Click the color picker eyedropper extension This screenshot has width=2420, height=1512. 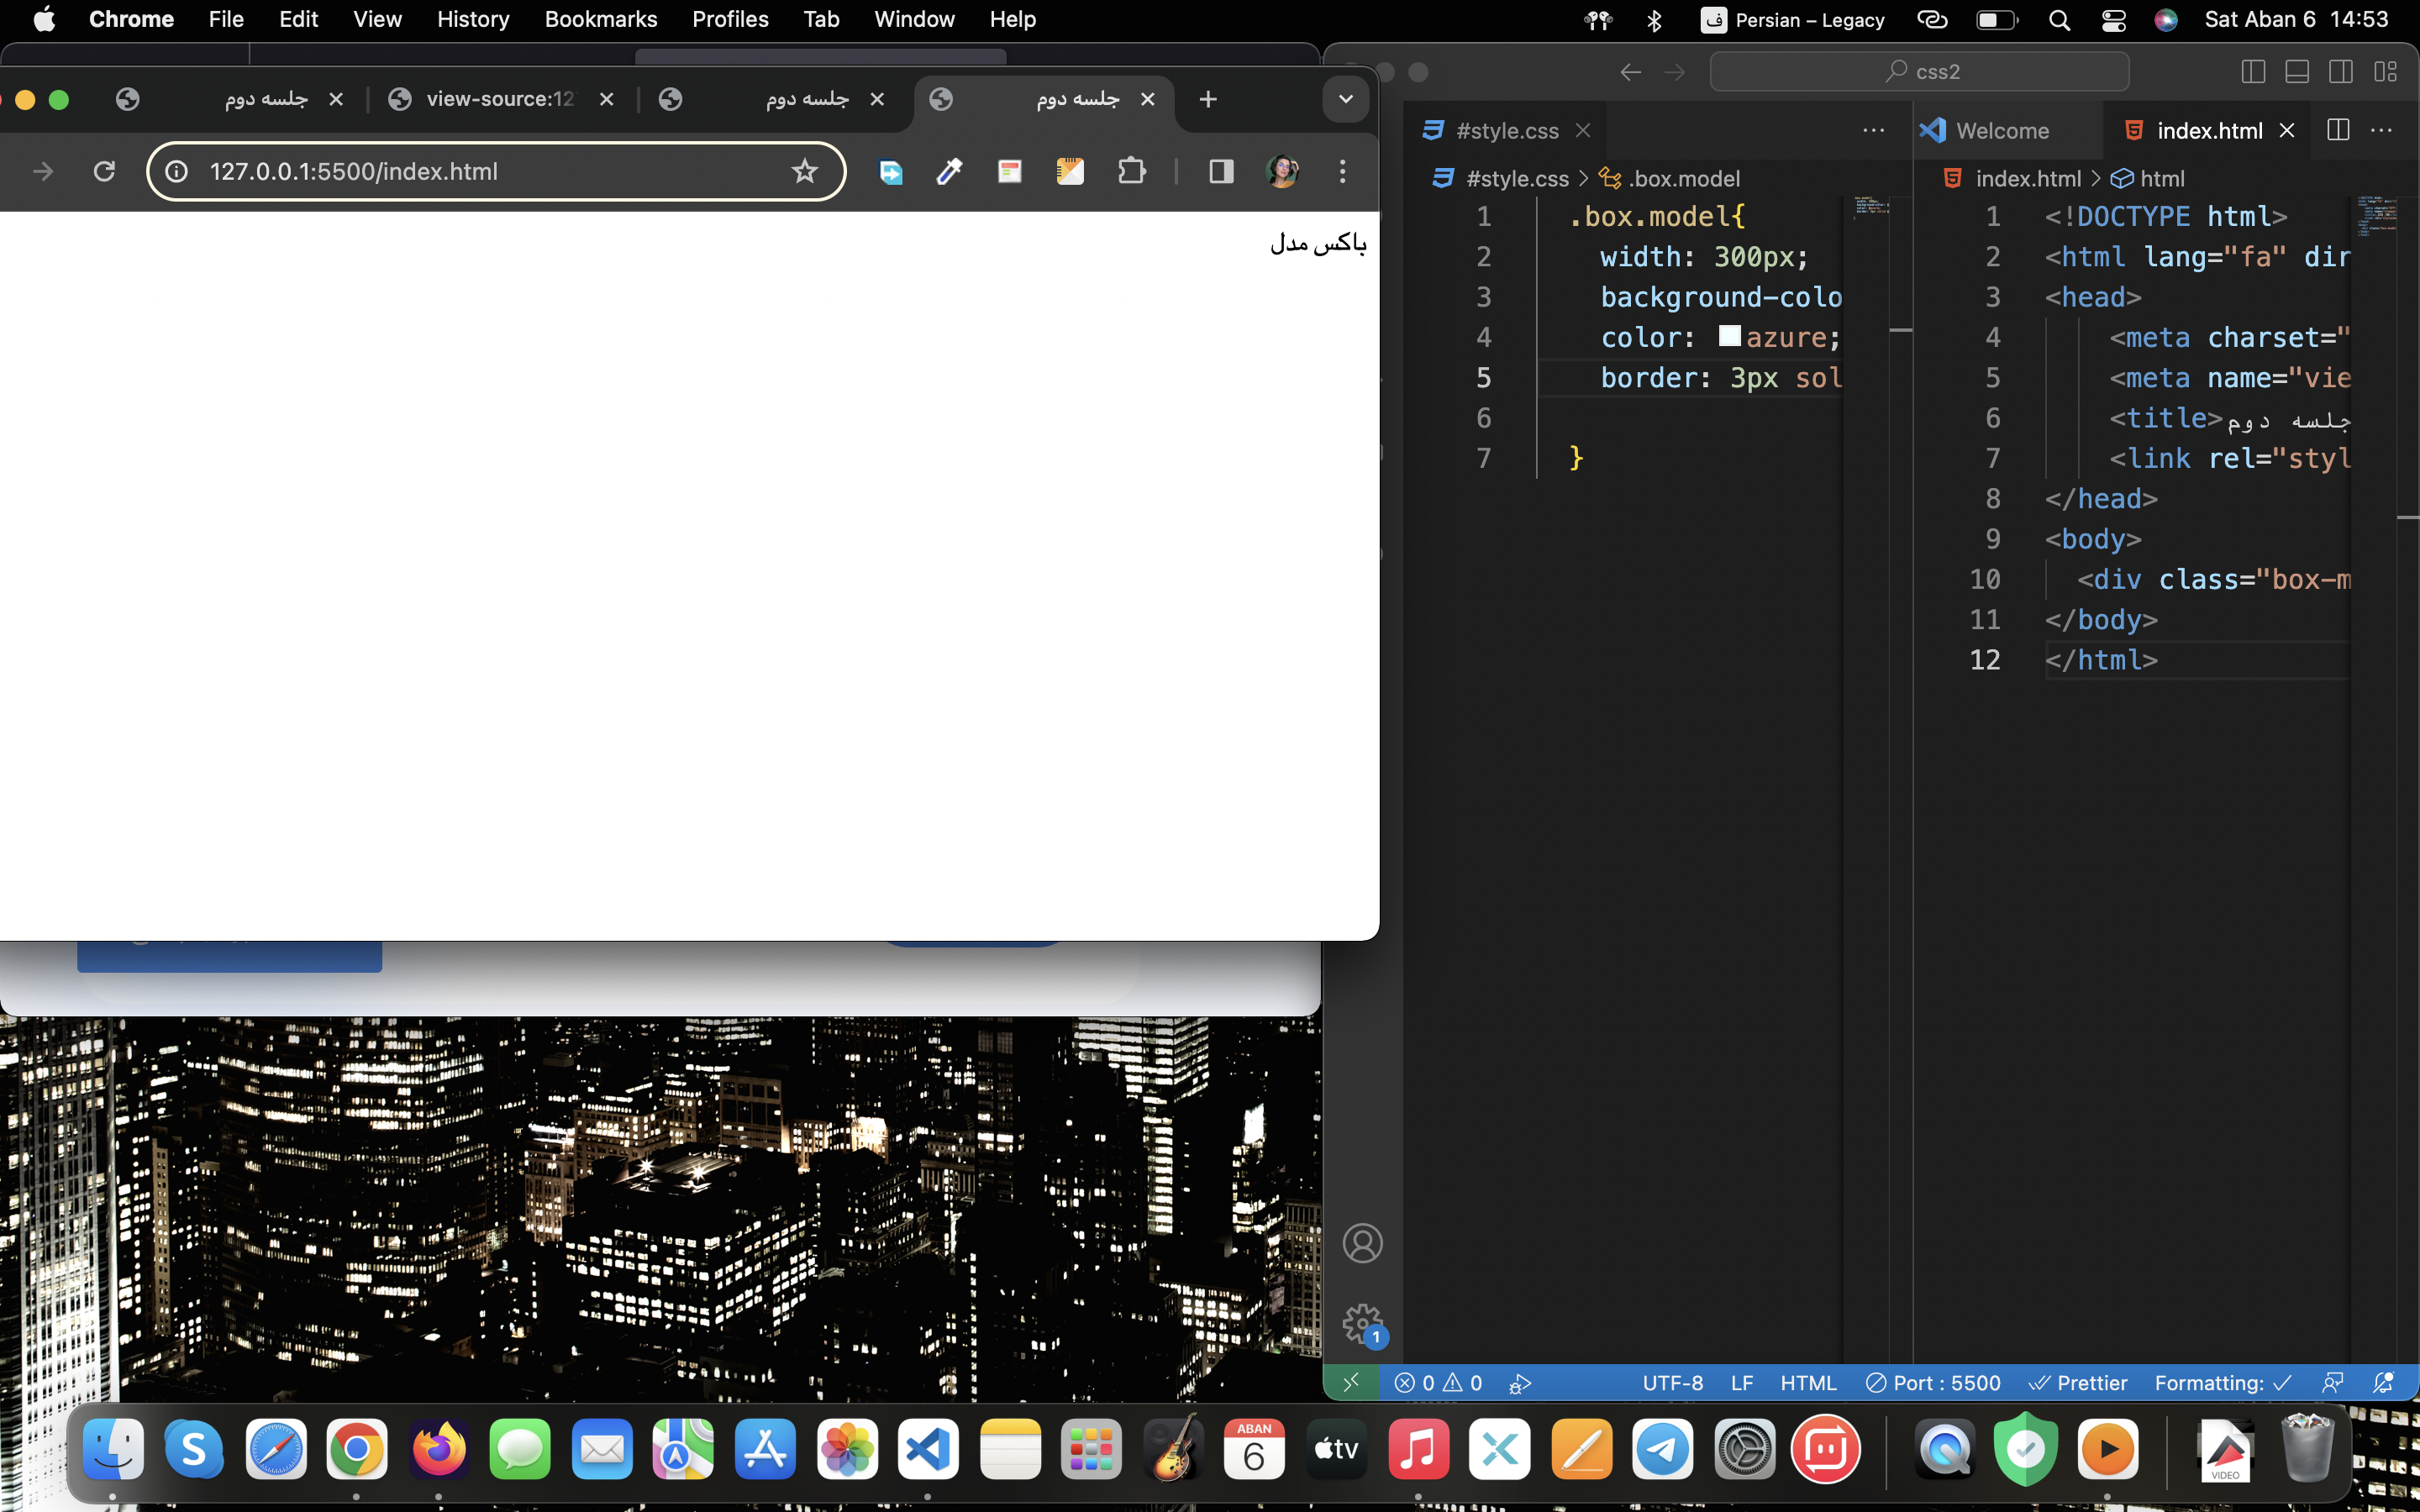949,171
